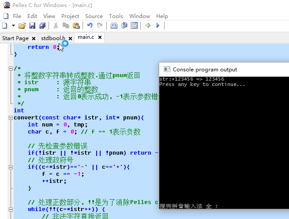Click the Sogou pinyin input status line
The image size is (289, 219).
pyautogui.click(x=188, y=206)
